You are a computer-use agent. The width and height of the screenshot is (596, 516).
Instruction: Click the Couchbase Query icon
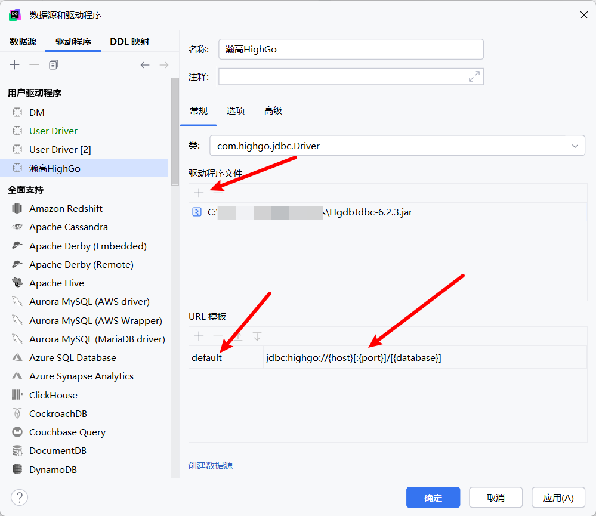(x=17, y=432)
